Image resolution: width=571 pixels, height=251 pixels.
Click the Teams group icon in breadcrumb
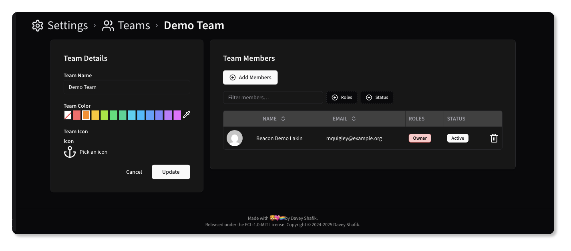[107, 25]
